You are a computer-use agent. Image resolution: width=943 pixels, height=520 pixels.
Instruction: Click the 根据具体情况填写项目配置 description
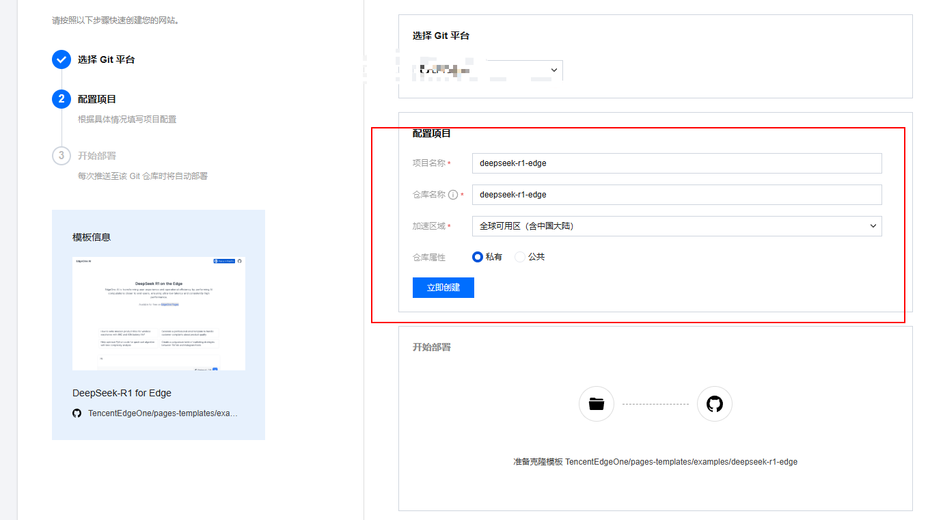pos(127,120)
